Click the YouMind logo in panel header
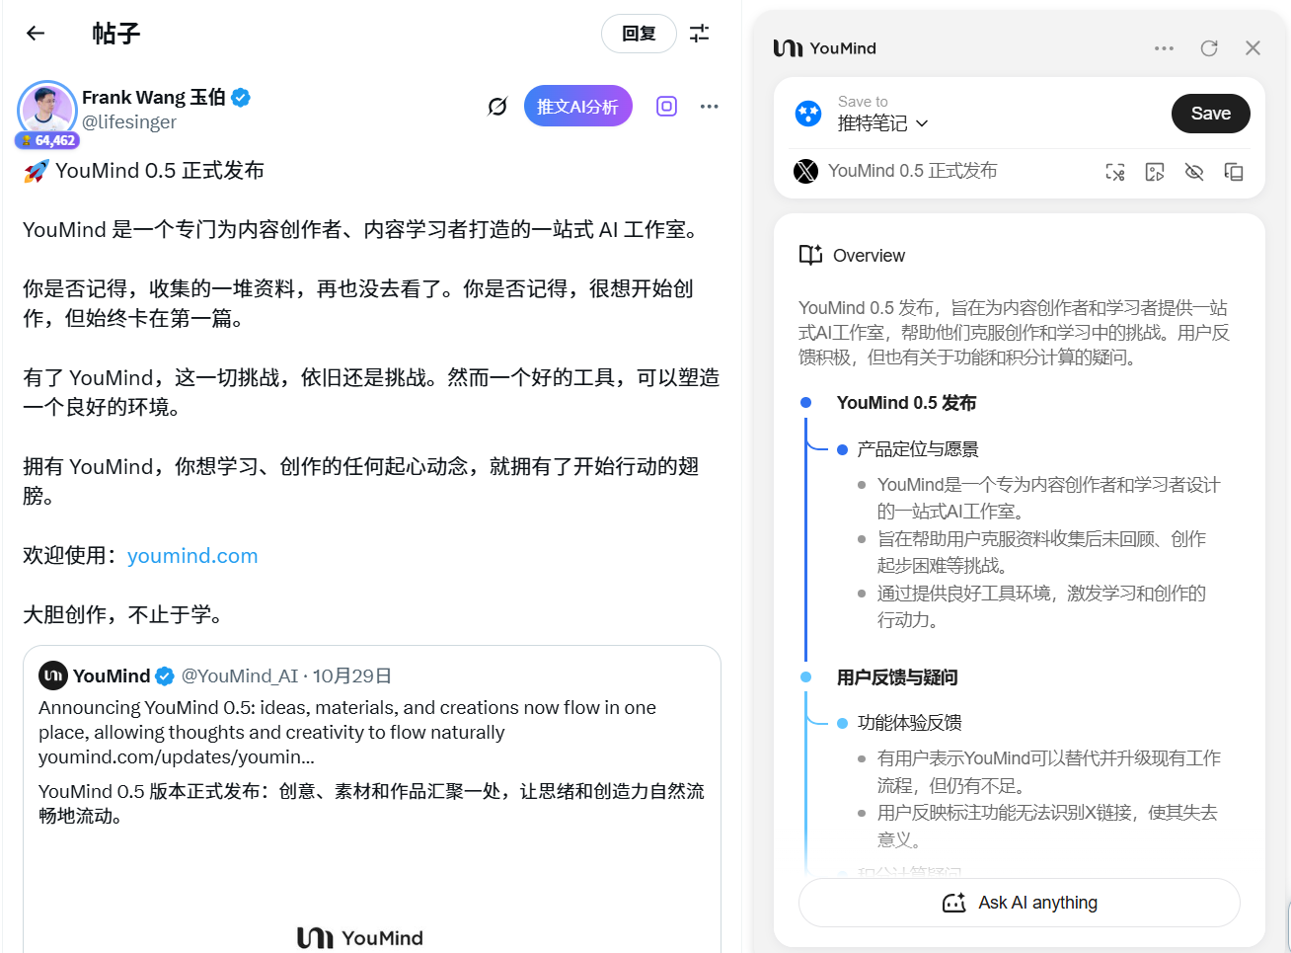 point(825,48)
